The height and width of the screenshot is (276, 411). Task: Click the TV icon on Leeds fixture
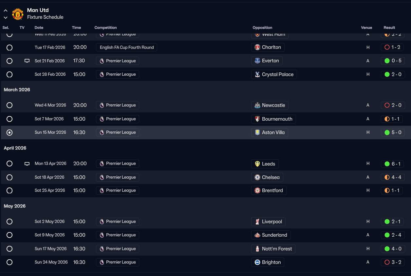pyautogui.click(x=27, y=164)
